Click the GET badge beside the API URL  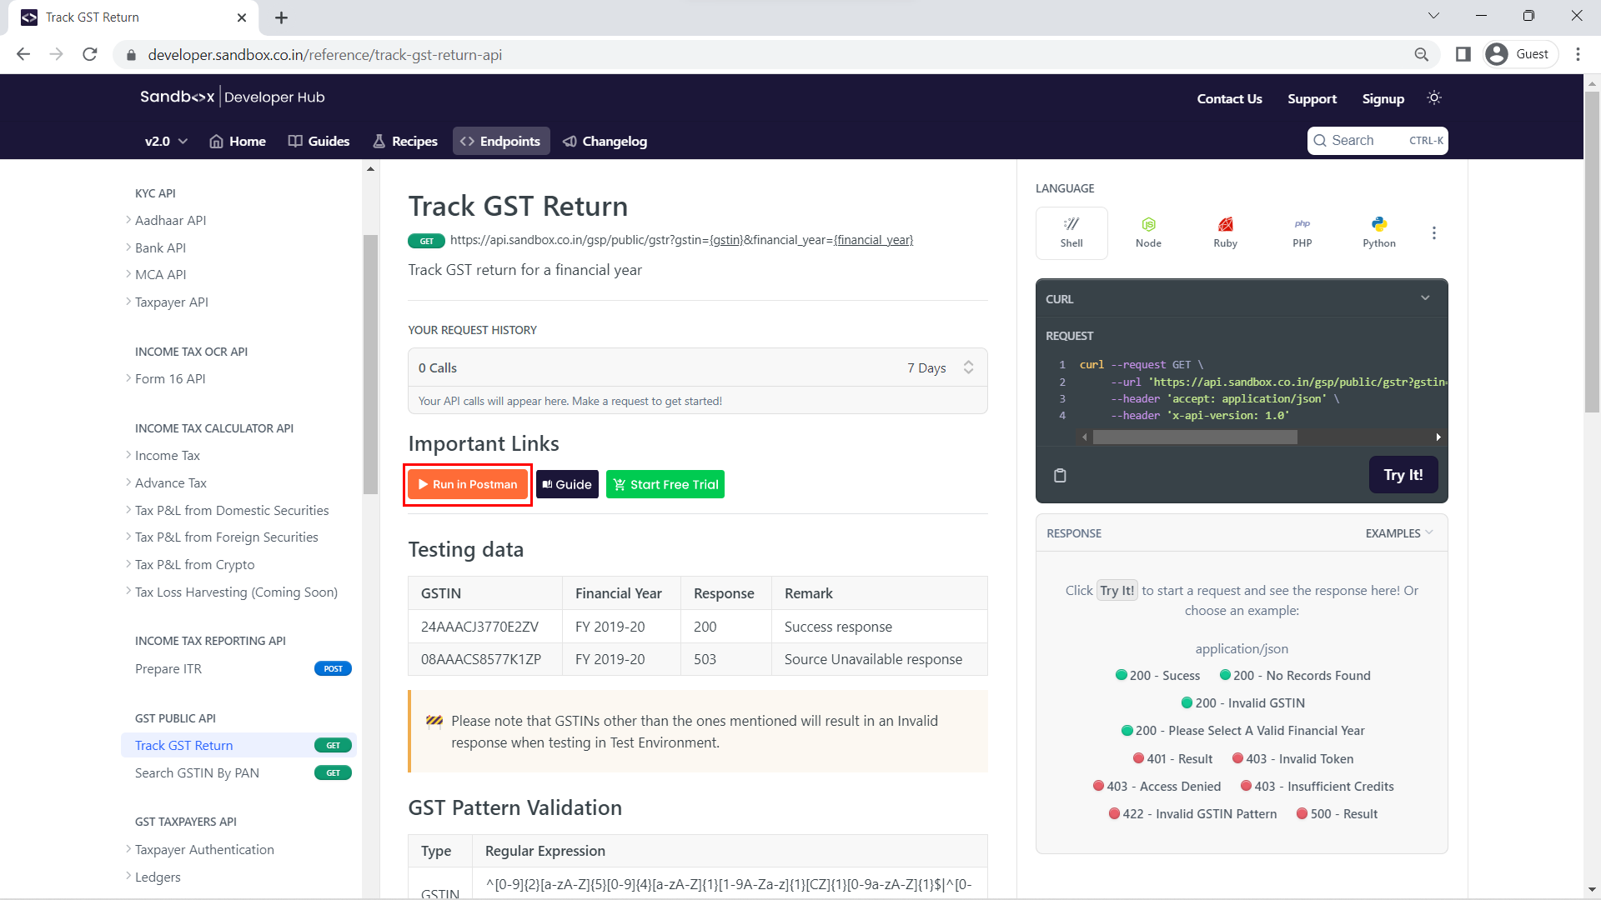pos(426,241)
